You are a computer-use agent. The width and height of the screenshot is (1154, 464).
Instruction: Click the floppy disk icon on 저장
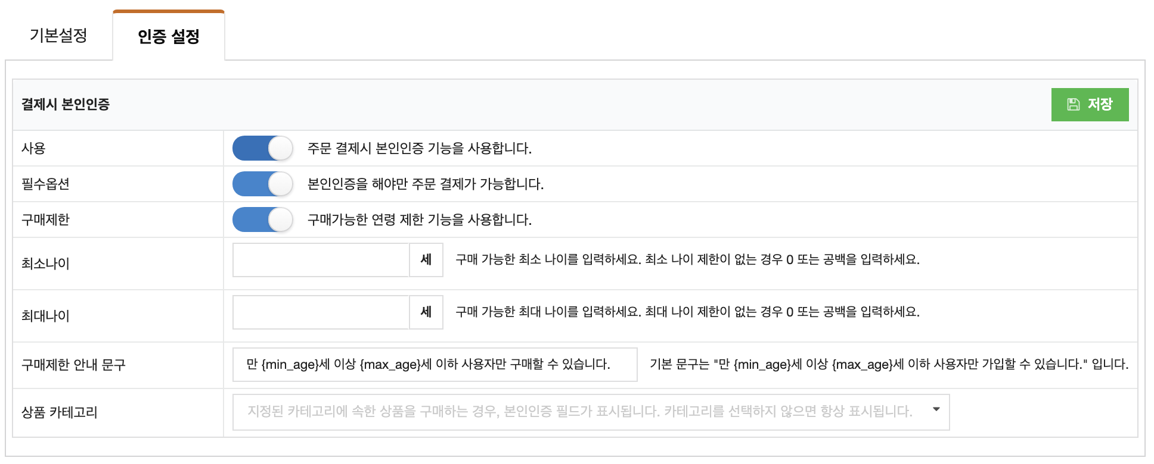click(x=1073, y=105)
